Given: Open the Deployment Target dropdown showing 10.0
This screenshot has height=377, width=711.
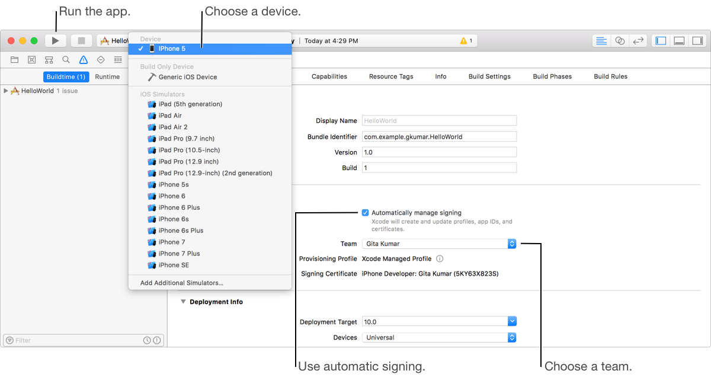Looking at the screenshot, I should [439, 322].
